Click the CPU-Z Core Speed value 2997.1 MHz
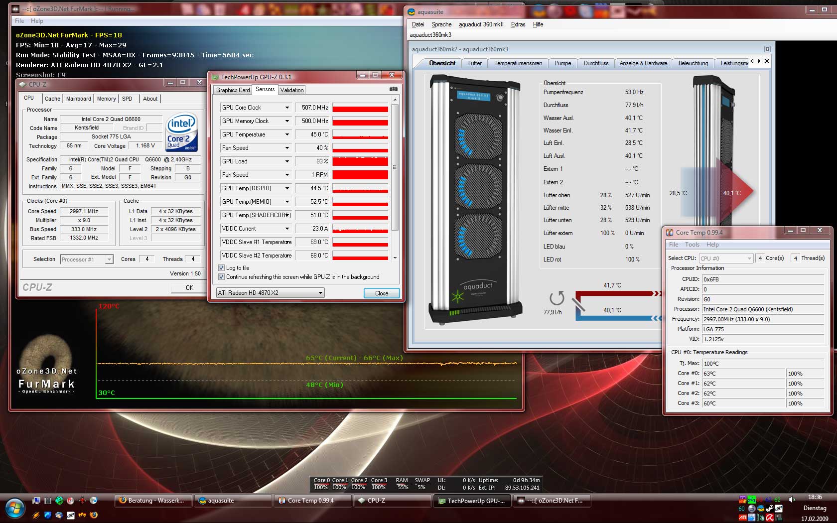 pos(84,211)
